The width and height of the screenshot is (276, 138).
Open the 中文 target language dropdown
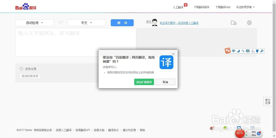87,23
